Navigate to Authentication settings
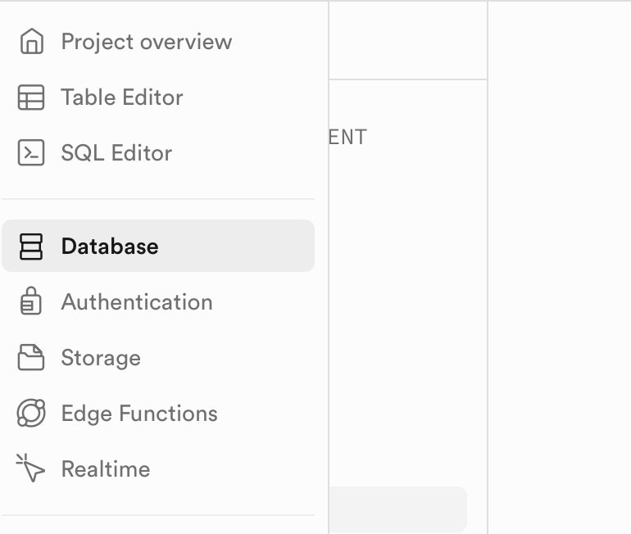Viewport: 631px width, 534px height. coord(136,302)
